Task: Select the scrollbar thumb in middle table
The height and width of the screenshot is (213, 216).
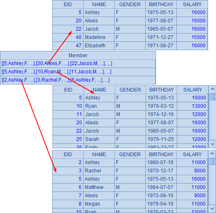Action: tap(212, 97)
